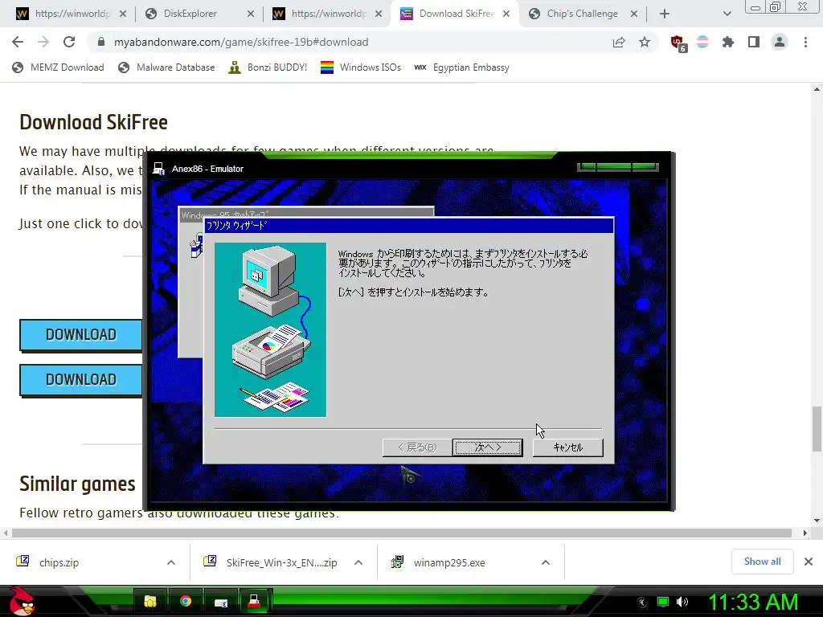Open the chips.zip downloaded file
This screenshot has height=617, width=823.
click(x=59, y=562)
